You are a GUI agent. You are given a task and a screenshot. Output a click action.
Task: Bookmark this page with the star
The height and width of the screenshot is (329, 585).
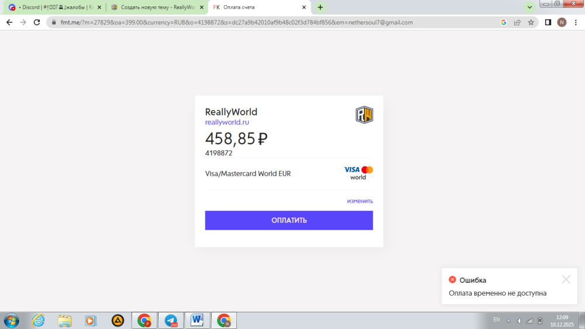(x=531, y=22)
